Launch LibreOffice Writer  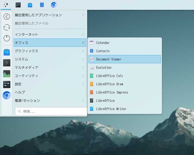click(x=111, y=109)
